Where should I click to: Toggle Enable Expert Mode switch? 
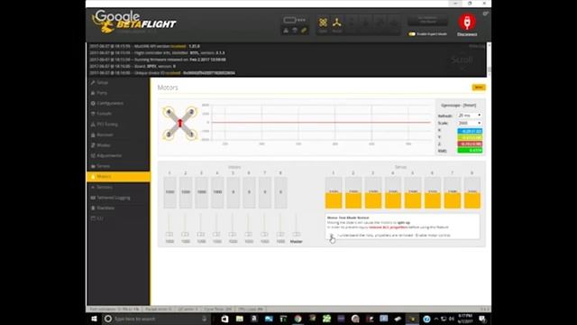412,34
